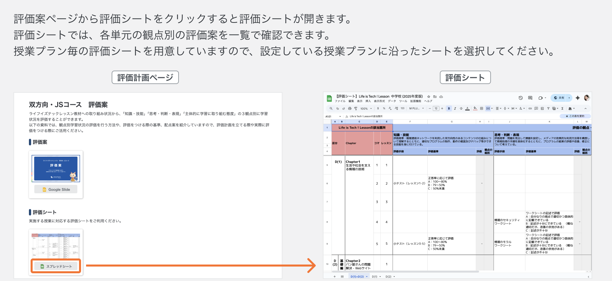Click the toolbar search icon
612x281 pixels.
(331, 108)
